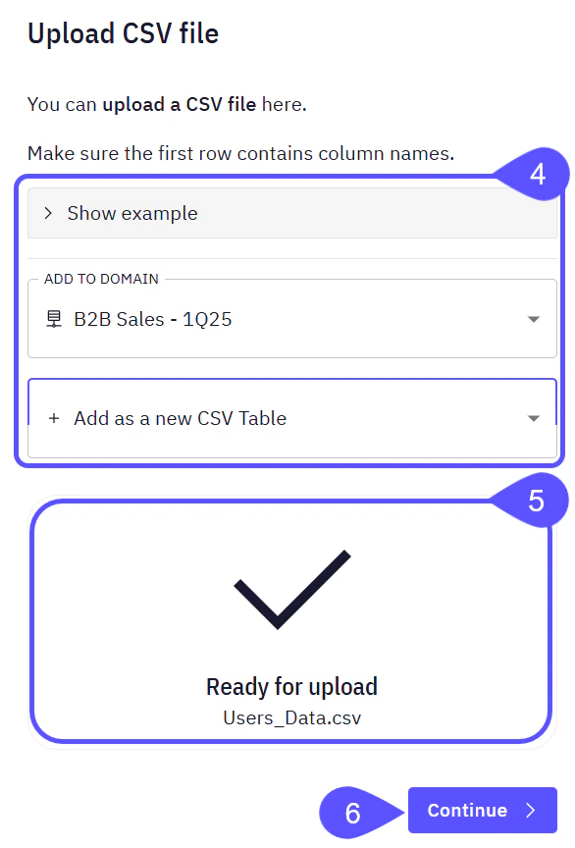Viewport: 575px width, 848px height.
Task: Click the Continue button
Action: click(x=483, y=811)
